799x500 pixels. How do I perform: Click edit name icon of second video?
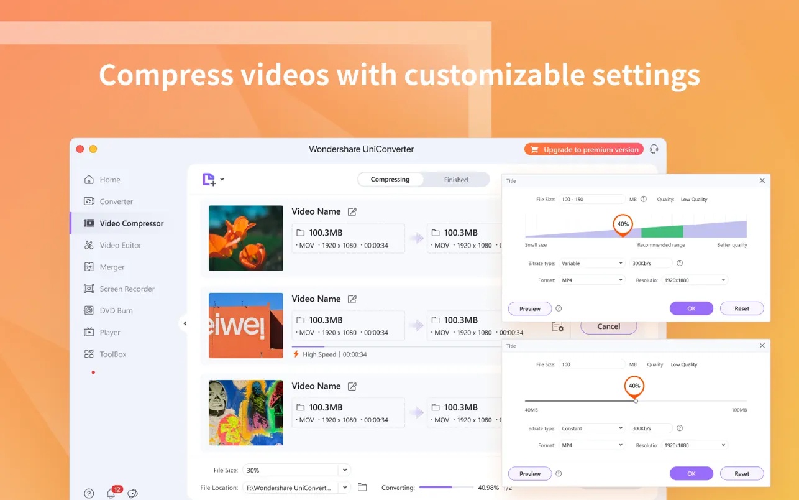pyautogui.click(x=352, y=299)
